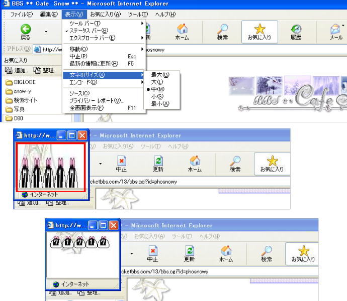Click the red-bordered bottles image in popup
347x301 pixels.
pyautogui.click(x=50, y=167)
